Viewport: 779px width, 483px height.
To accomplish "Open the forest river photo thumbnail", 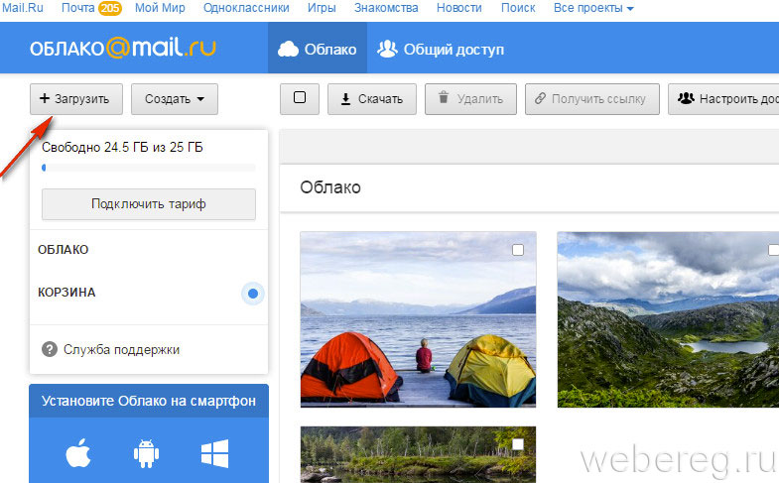I will [x=418, y=454].
